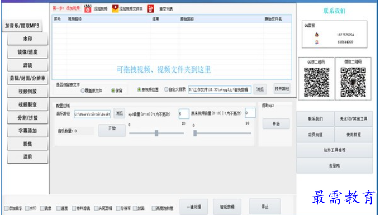Enable the 高度饱和度 checkbox

pos(154,208)
